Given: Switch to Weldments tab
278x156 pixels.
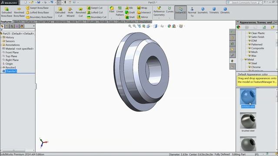Looking at the screenshot, I should [x=60, y=22].
